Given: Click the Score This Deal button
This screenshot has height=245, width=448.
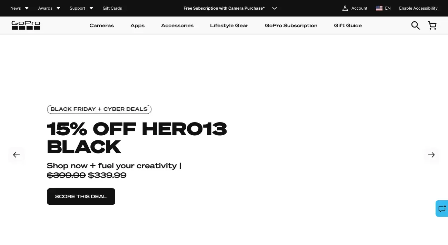Looking at the screenshot, I should 81,196.
